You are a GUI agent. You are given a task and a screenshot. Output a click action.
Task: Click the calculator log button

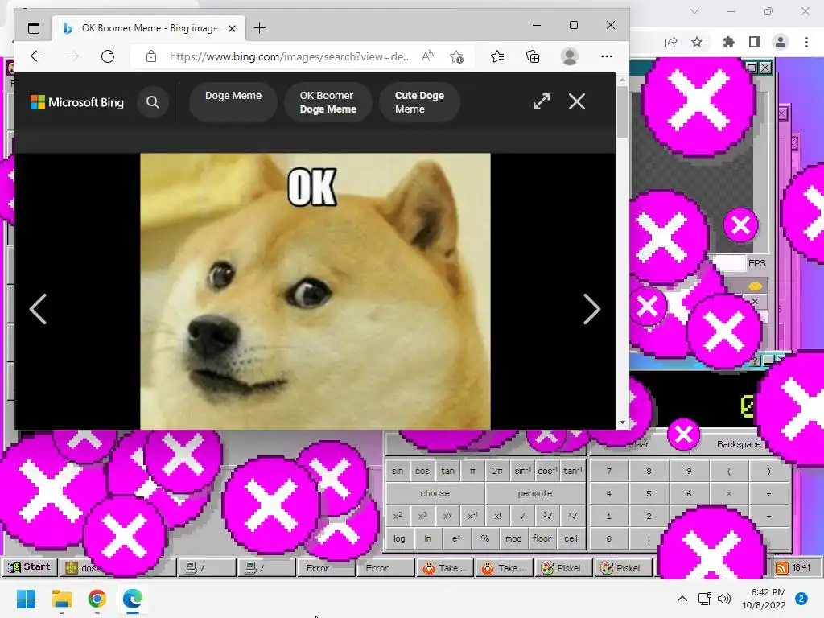399,538
